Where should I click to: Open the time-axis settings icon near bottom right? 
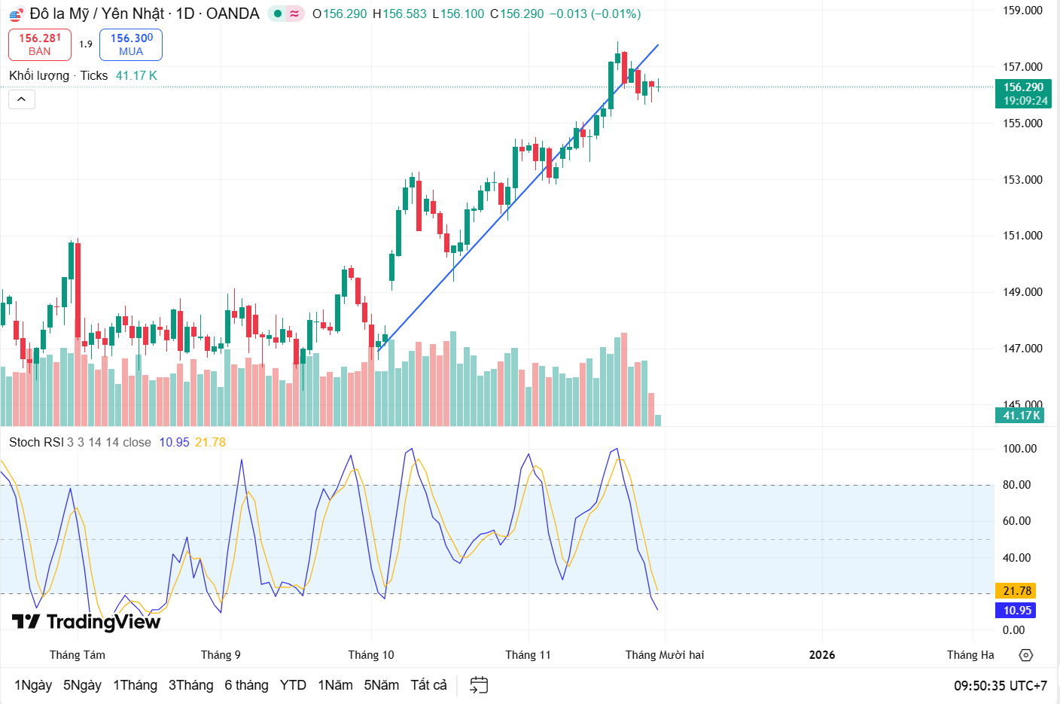pyautogui.click(x=1027, y=656)
